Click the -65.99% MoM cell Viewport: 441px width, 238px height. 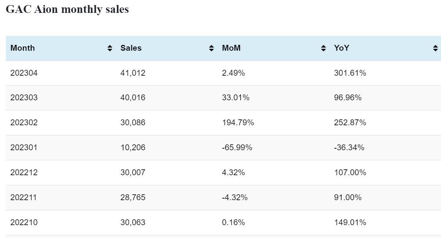pyautogui.click(x=237, y=147)
